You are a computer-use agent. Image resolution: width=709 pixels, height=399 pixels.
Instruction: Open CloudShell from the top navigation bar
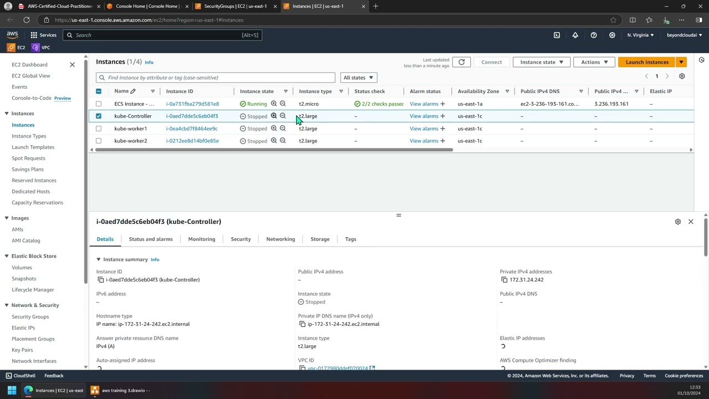point(557,35)
